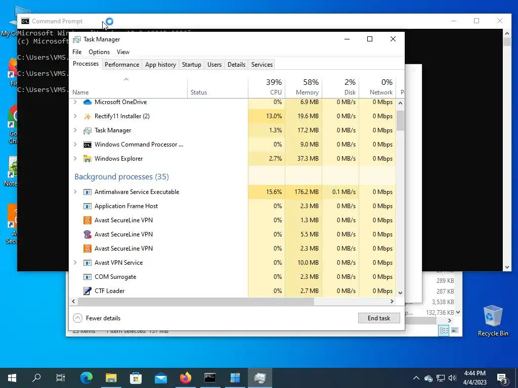The image size is (518, 388).
Task: Sort processes by Name column header
Action: 128,87
